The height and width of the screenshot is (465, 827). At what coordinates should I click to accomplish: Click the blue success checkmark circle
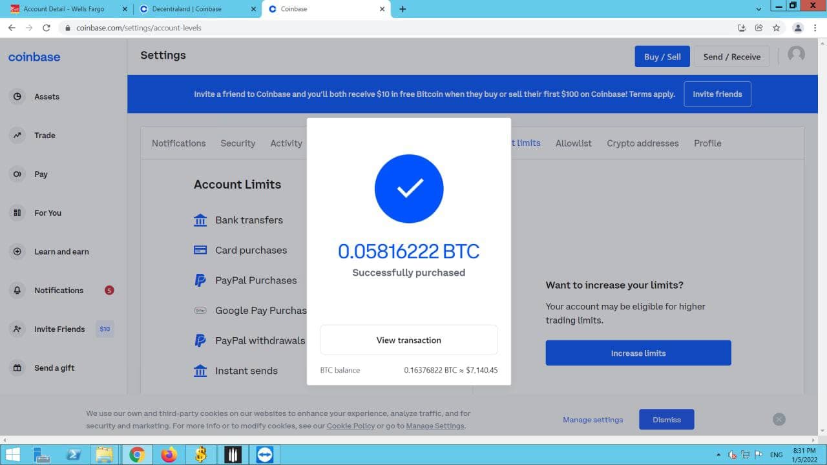(x=409, y=189)
